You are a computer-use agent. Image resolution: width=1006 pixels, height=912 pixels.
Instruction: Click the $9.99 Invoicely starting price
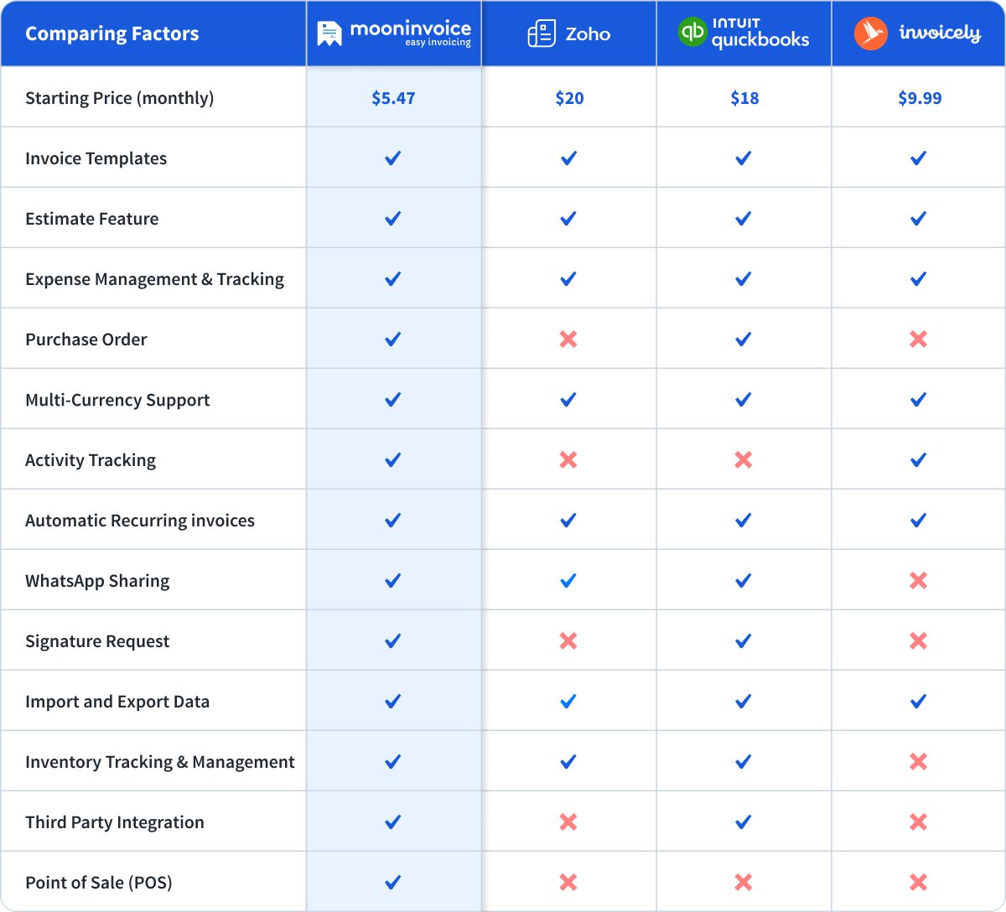tap(920, 98)
